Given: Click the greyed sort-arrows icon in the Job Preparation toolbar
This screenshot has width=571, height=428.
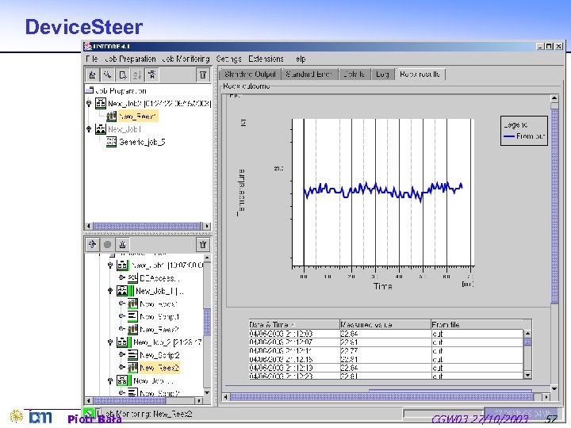Looking at the screenshot, I should pos(137,75).
